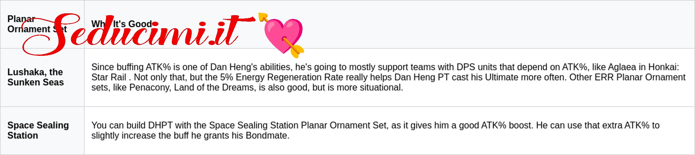The width and height of the screenshot is (695, 155).
Task: Click the Space Sealing Station row label
Action: [x=38, y=130]
